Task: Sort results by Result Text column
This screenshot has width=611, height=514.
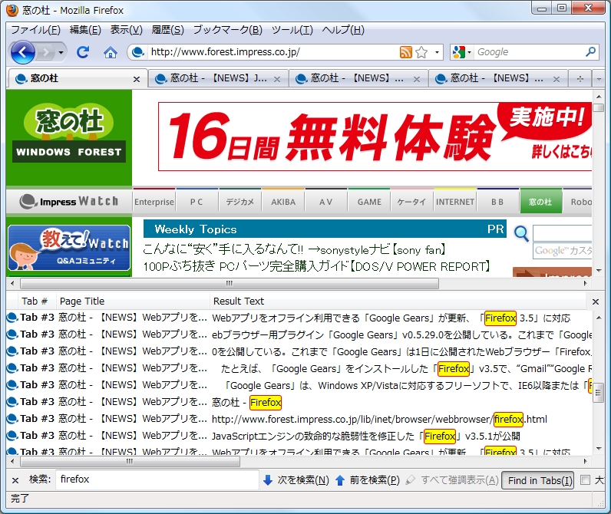Action: 398,301
